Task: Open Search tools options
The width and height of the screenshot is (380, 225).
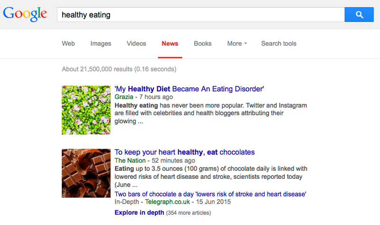Action: [x=279, y=43]
